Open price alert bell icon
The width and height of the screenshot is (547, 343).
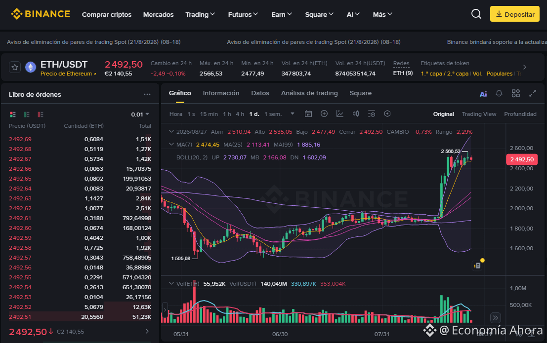point(499,93)
